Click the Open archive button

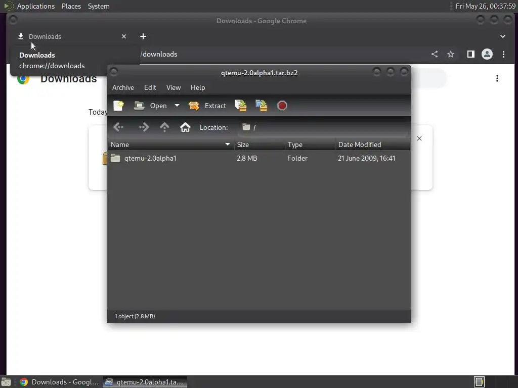click(x=150, y=106)
